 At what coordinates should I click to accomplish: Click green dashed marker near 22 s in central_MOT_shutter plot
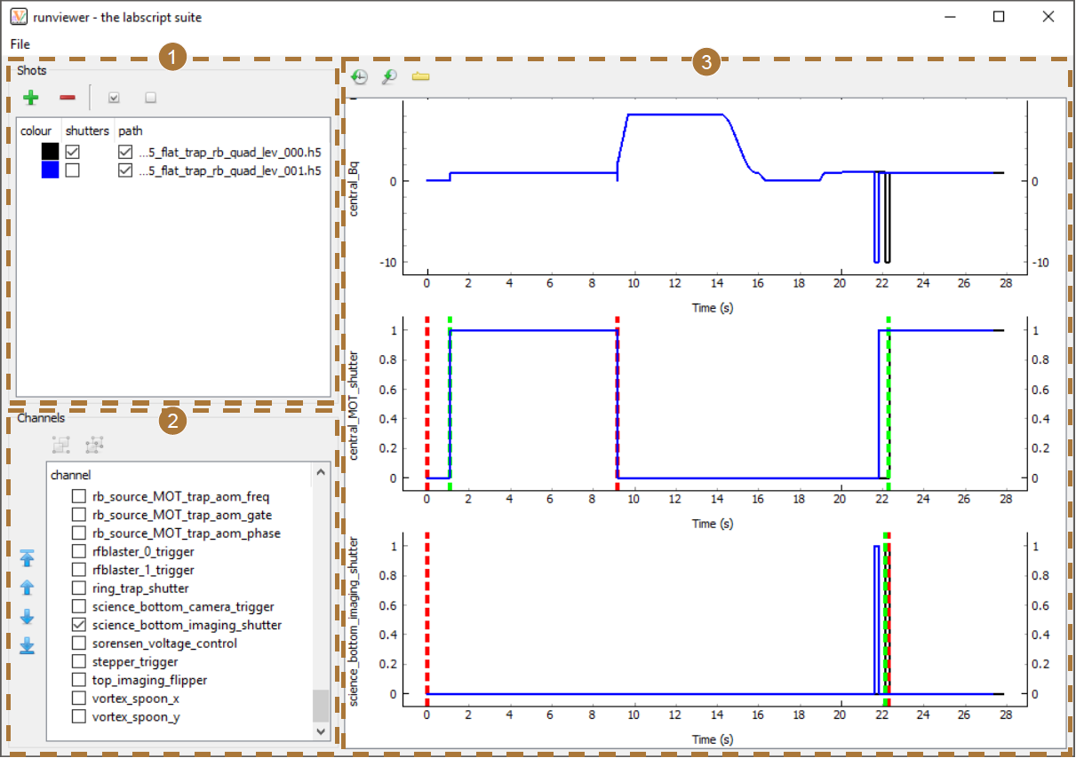pyautogui.click(x=888, y=403)
